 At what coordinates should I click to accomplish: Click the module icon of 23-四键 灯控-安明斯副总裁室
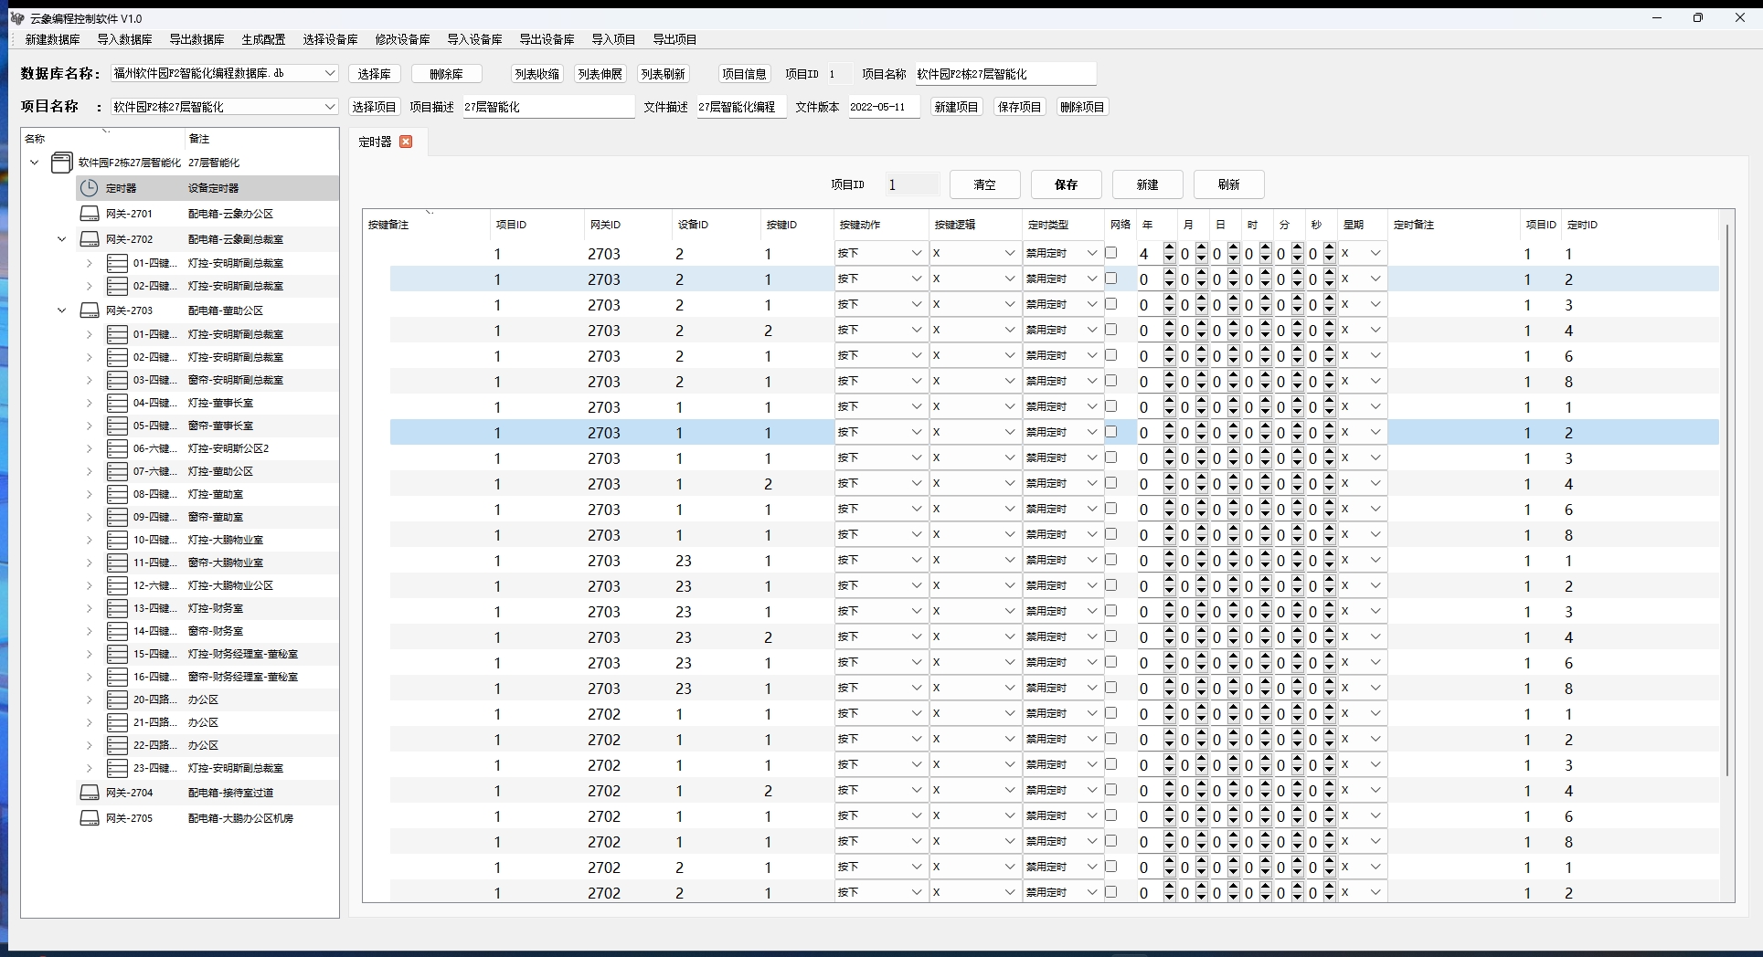coord(117,768)
